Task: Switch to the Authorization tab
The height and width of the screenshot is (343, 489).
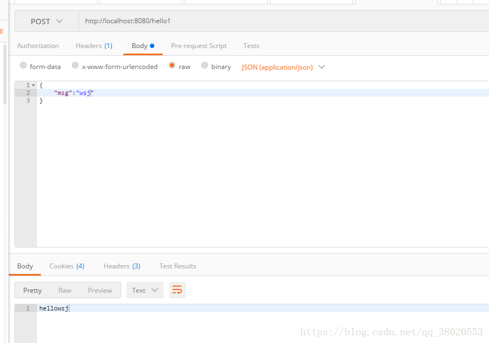Action: pyautogui.click(x=38, y=46)
